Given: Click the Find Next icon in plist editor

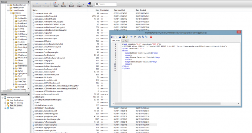Looking at the screenshot, I should 143,37.
